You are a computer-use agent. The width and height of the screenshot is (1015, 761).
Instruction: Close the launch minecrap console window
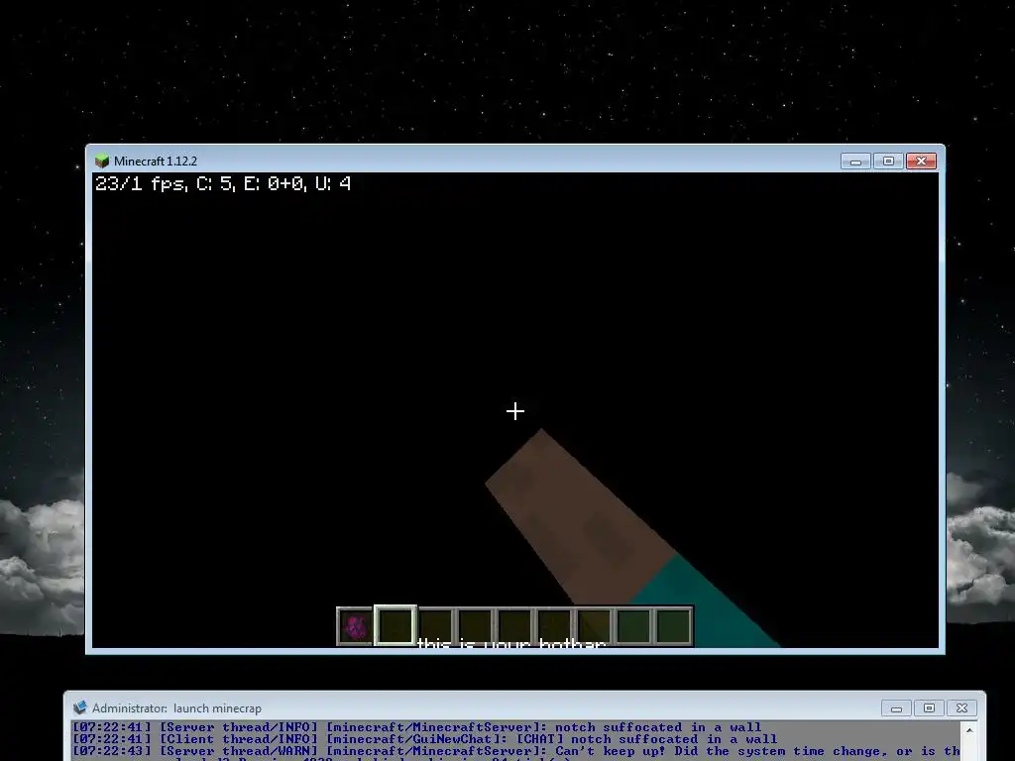point(961,707)
